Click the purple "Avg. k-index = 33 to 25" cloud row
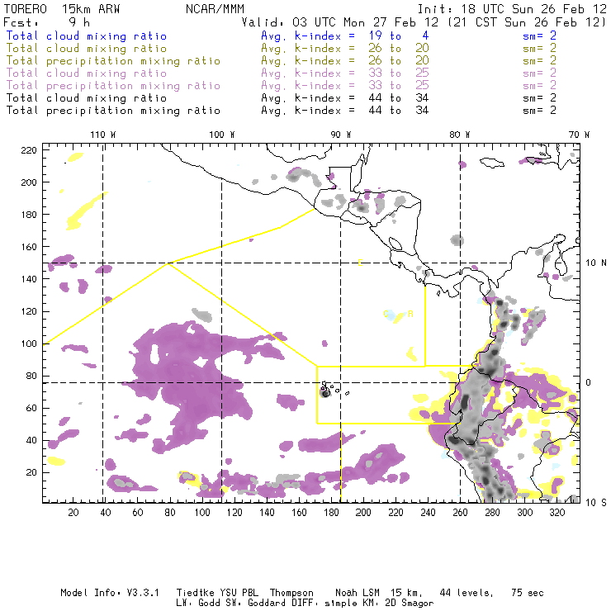The image size is (611, 611). point(345,73)
